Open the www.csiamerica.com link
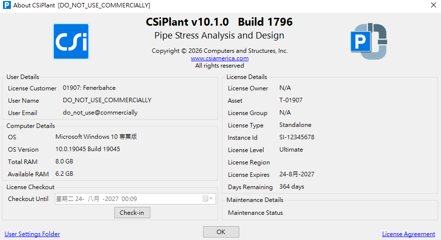 click(x=220, y=58)
